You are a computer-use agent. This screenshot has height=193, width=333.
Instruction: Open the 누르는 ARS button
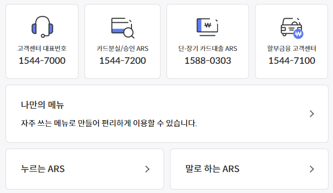pos(84,169)
